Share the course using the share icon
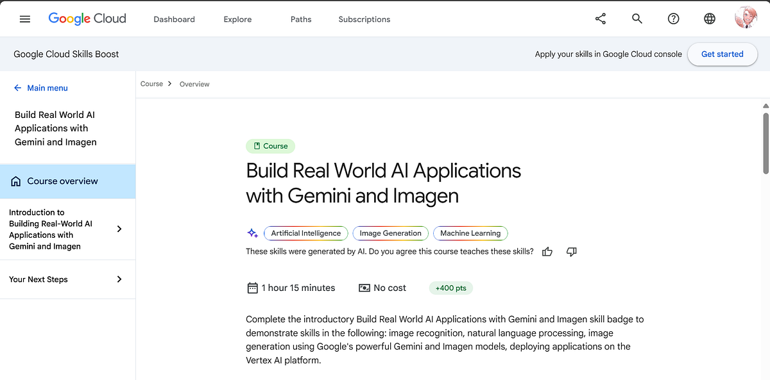The image size is (770, 380). [600, 19]
